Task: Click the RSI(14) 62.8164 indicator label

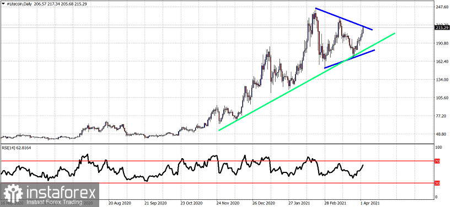Action: [x=17, y=148]
